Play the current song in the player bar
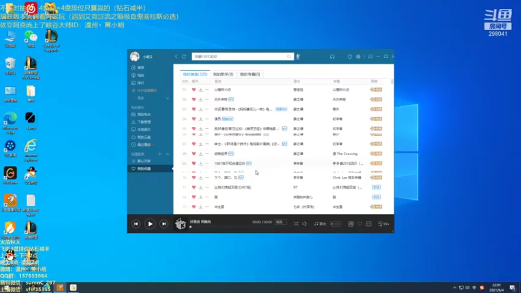 click(150, 224)
